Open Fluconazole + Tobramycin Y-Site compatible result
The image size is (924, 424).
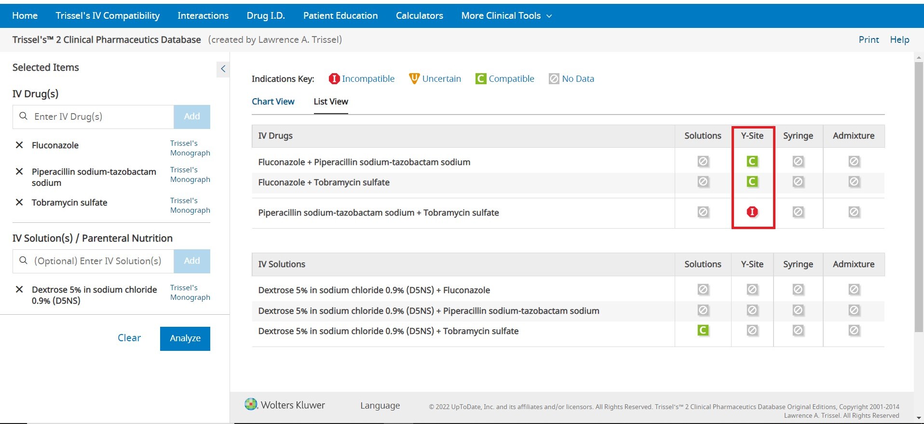[x=752, y=181]
